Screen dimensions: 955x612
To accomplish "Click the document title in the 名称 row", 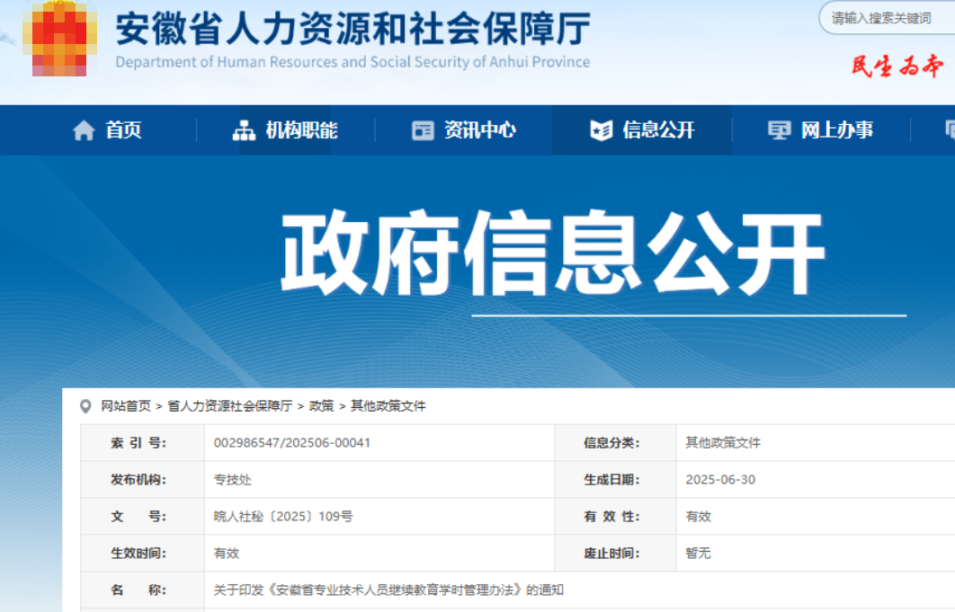I will [x=388, y=590].
